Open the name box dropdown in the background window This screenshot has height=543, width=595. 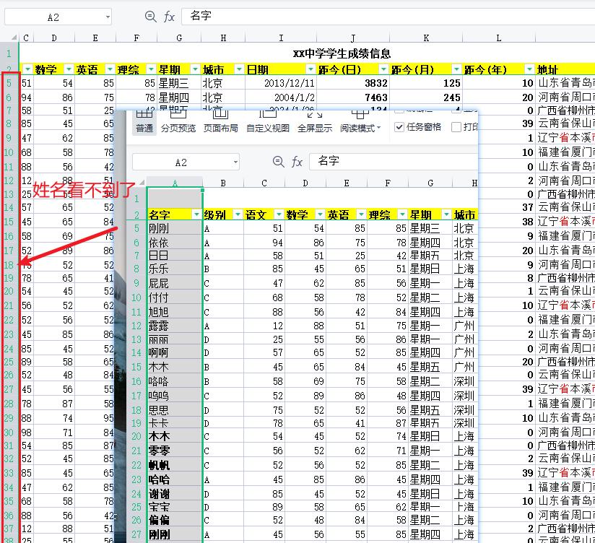pos(108,17)
